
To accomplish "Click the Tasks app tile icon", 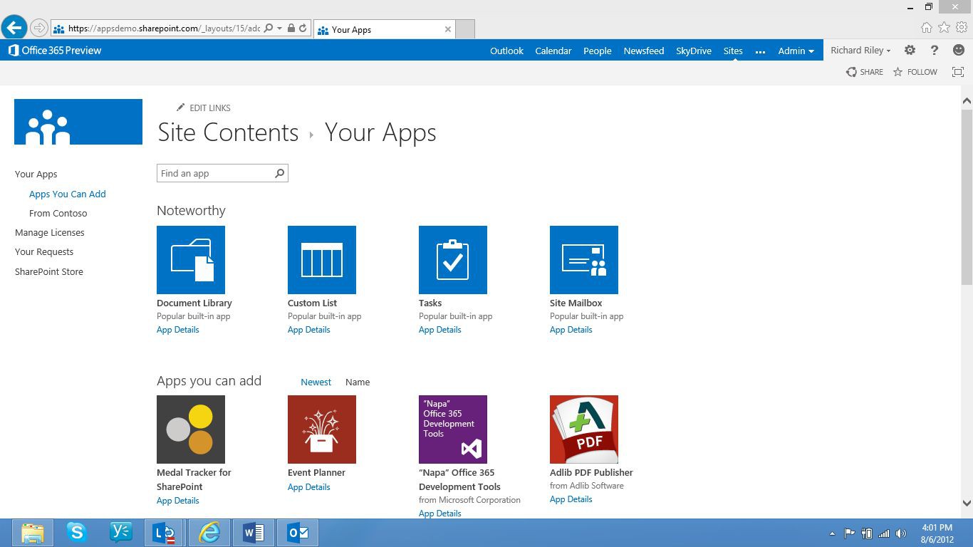I will pos(453,260).
